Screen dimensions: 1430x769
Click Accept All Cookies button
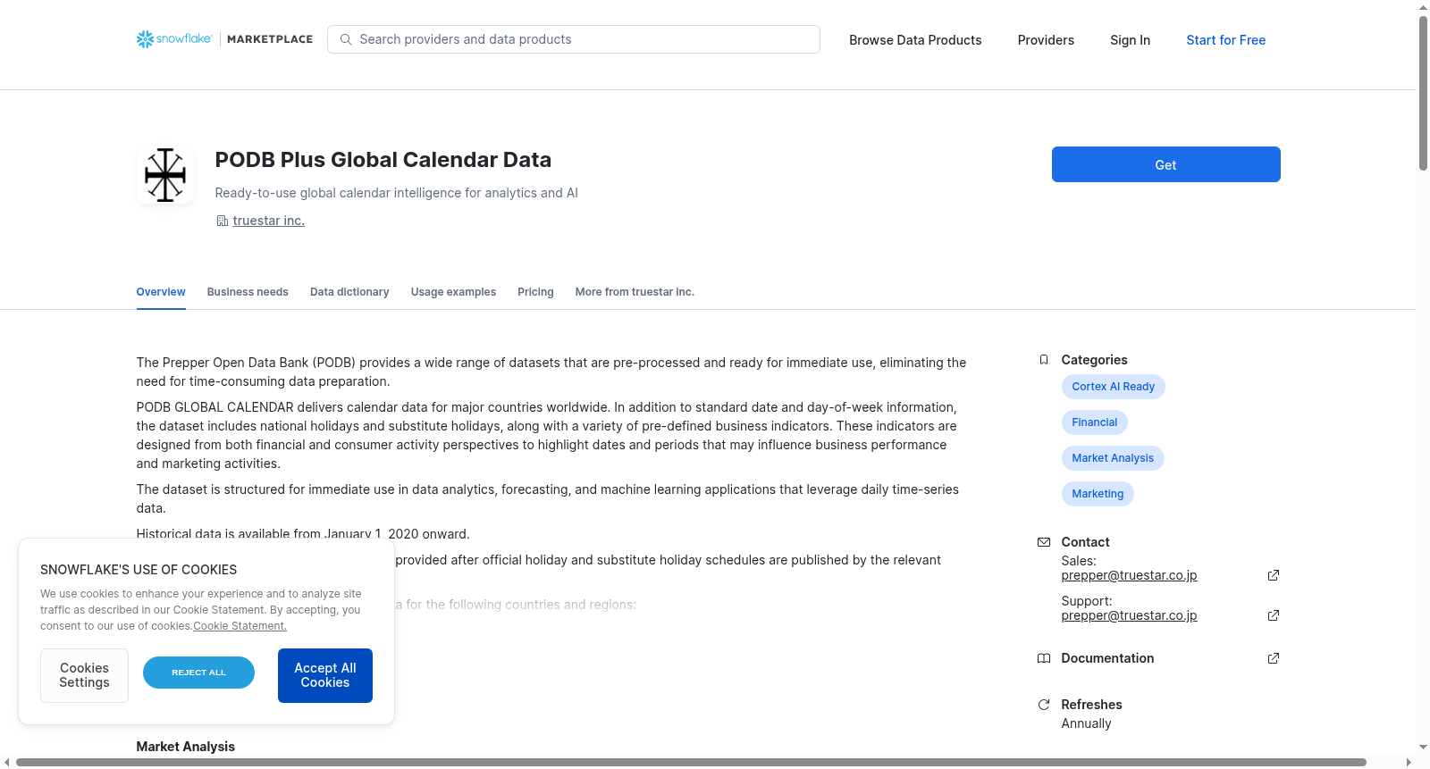point(325,675)
